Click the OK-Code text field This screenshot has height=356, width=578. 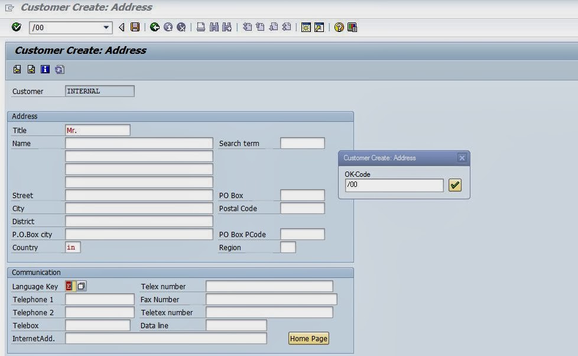point(394,185)
